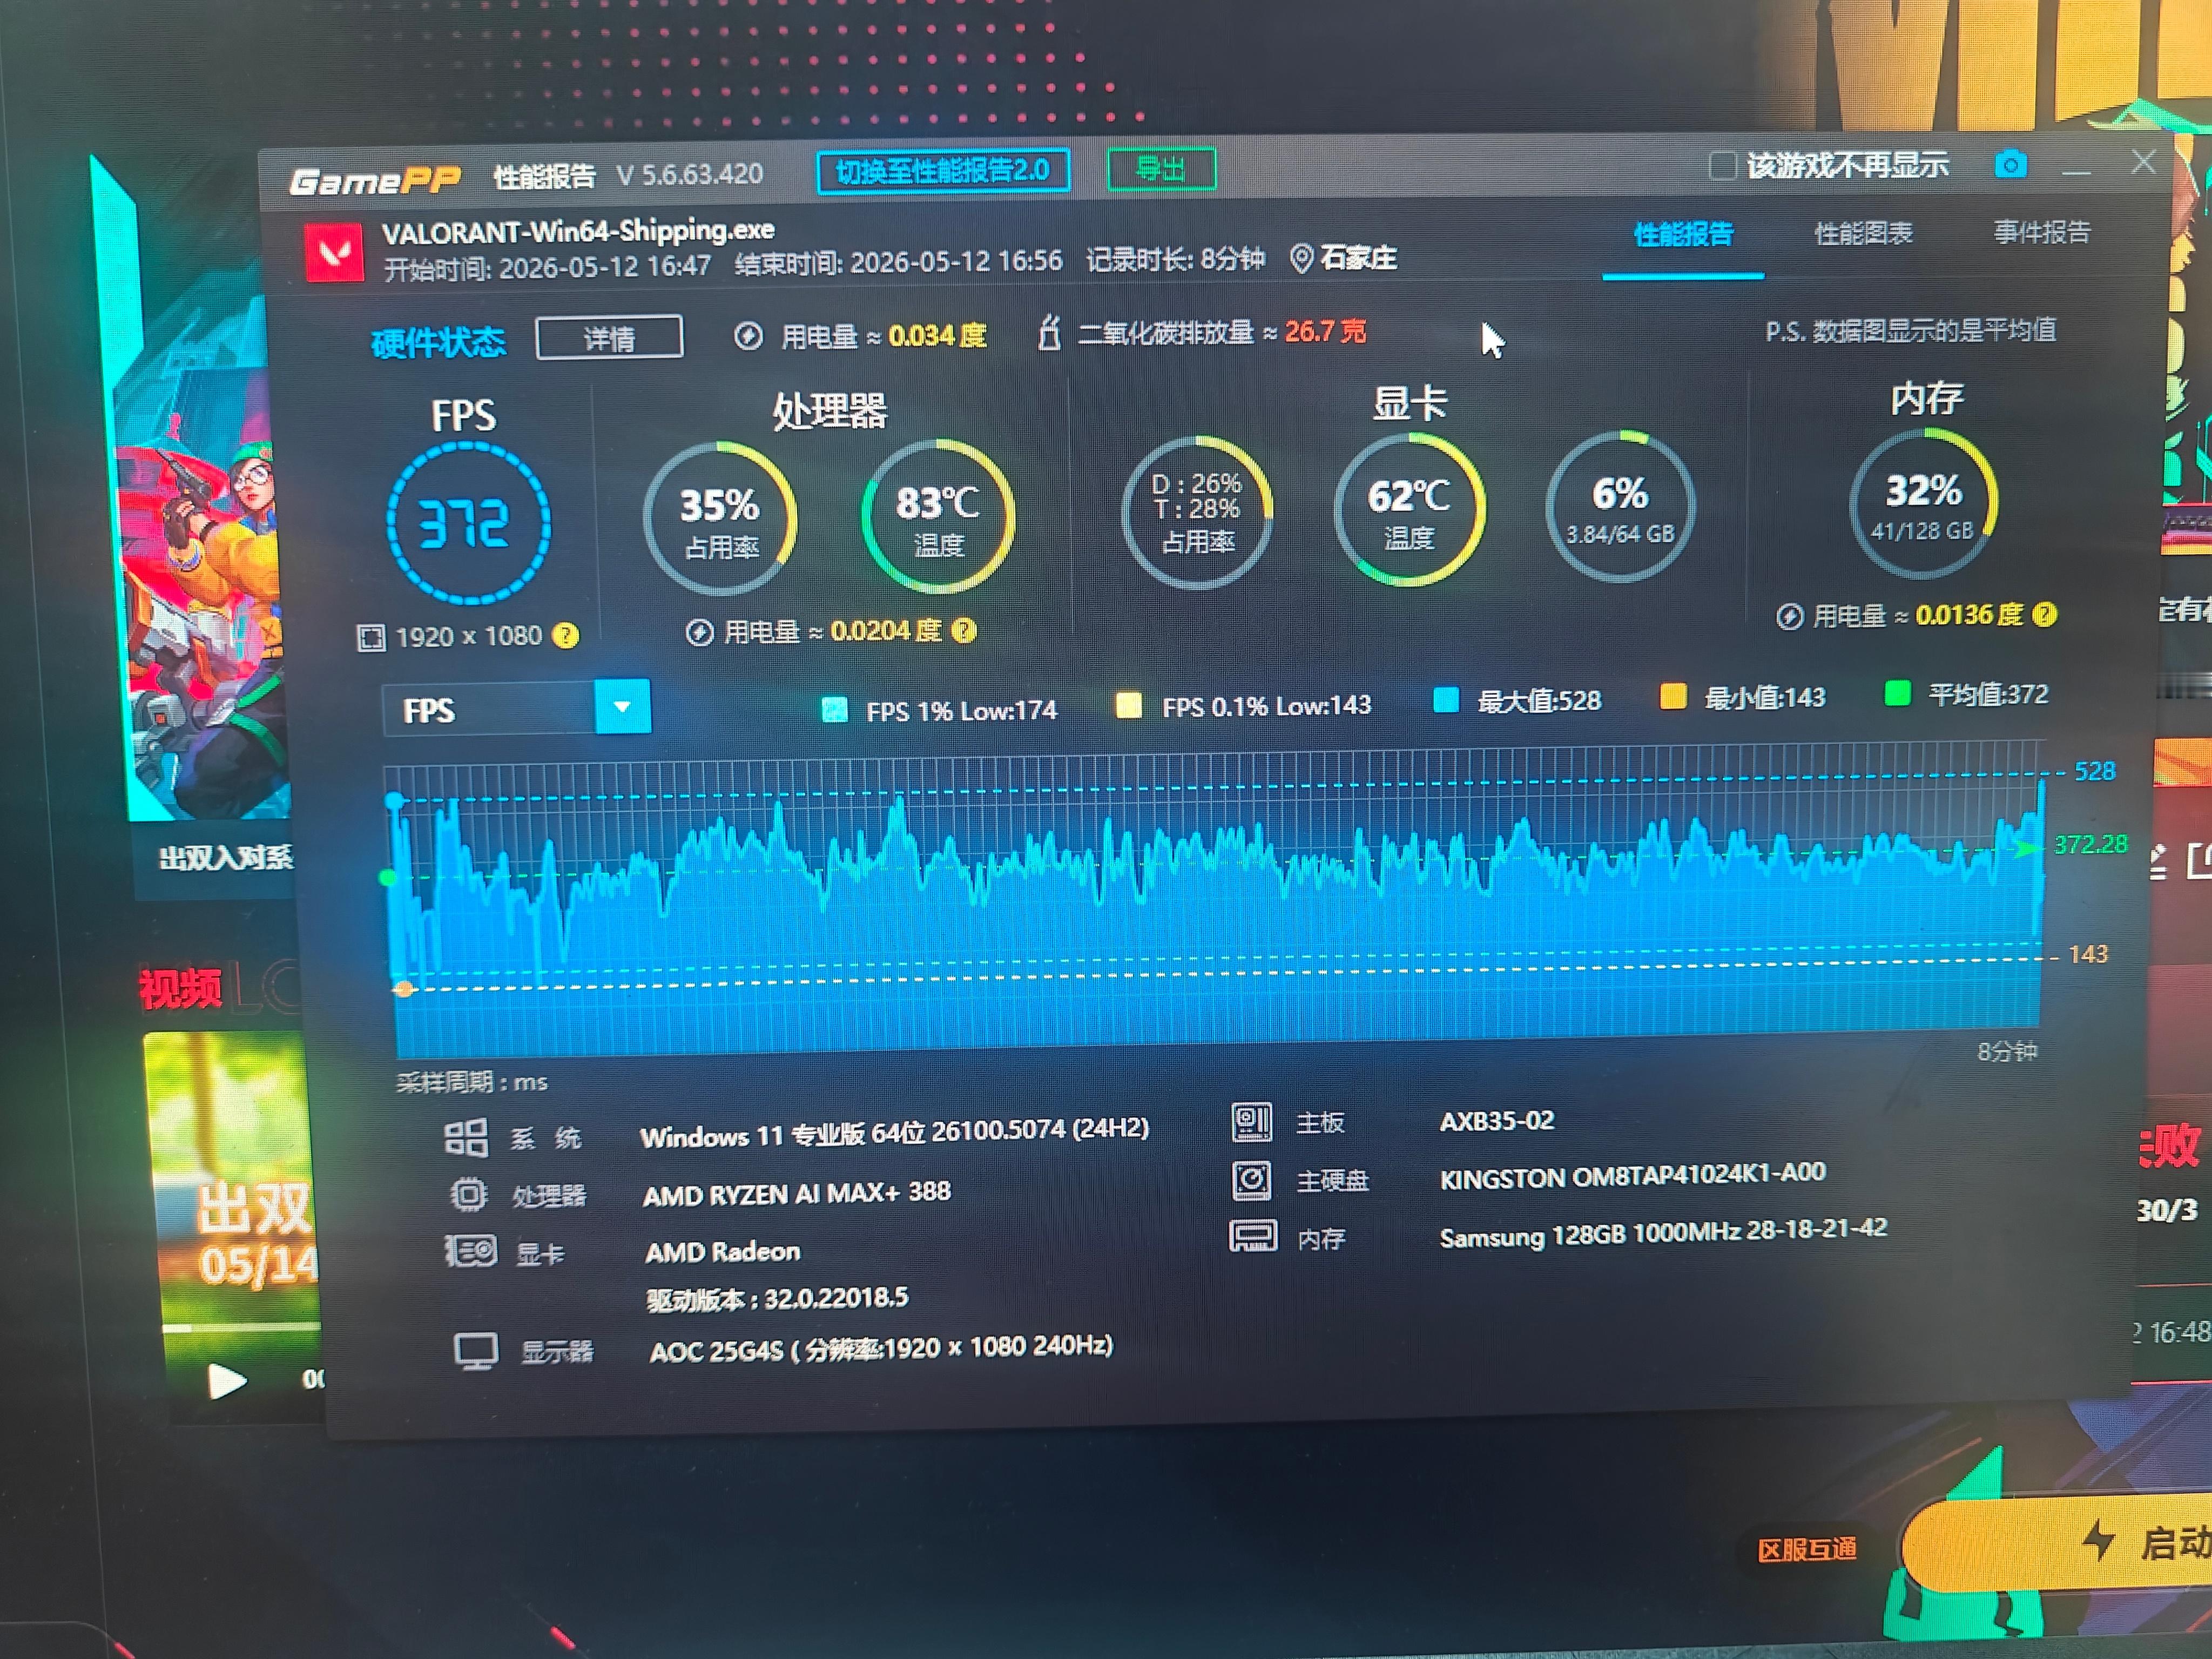Click the system icon beside 系统 row
This screenshot has width=2212, height=1659.
[466, 1138]
